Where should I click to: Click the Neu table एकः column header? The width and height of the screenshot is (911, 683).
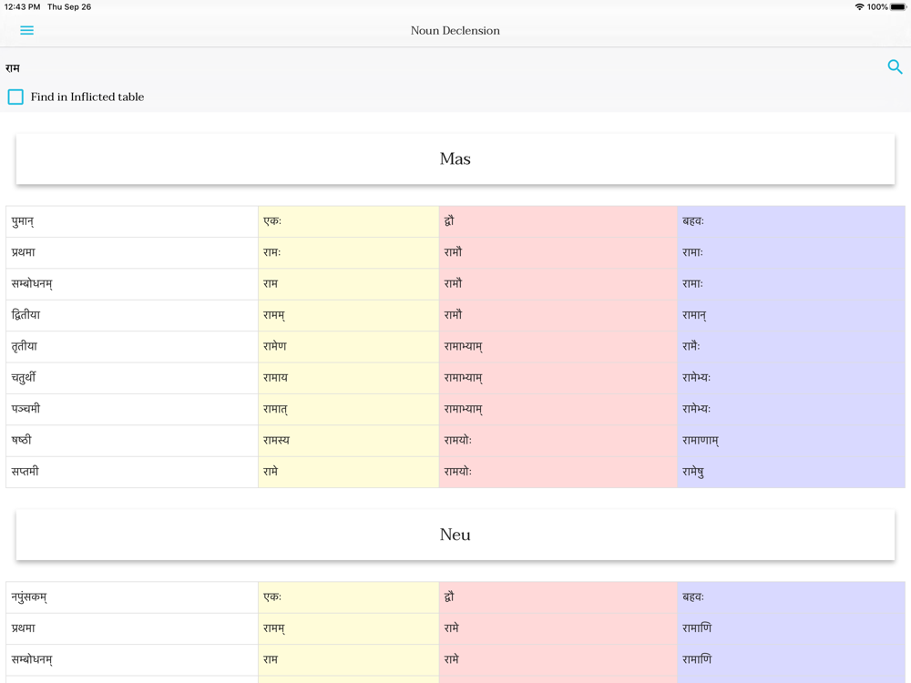coord(349,597)
